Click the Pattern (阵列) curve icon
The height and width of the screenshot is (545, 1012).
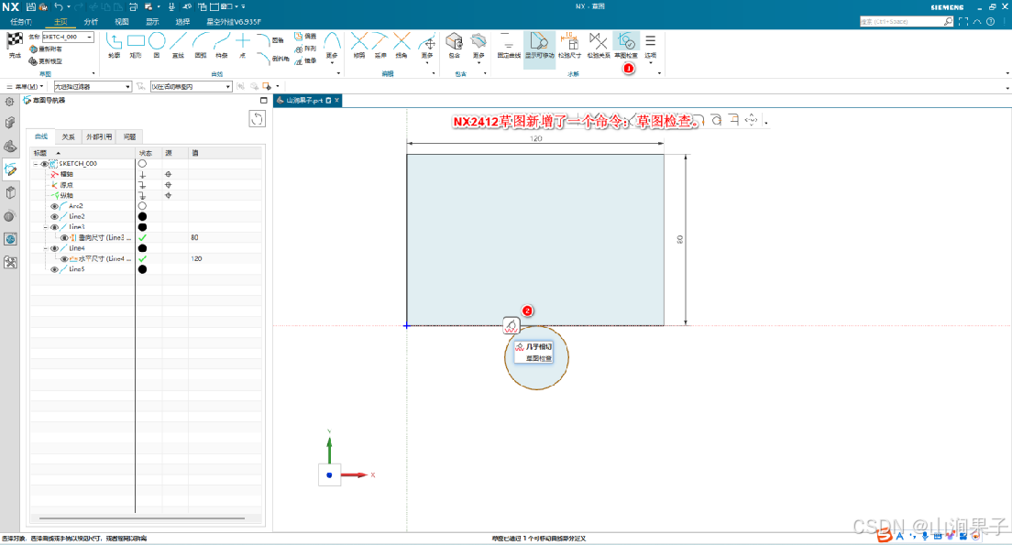(299, 49)
